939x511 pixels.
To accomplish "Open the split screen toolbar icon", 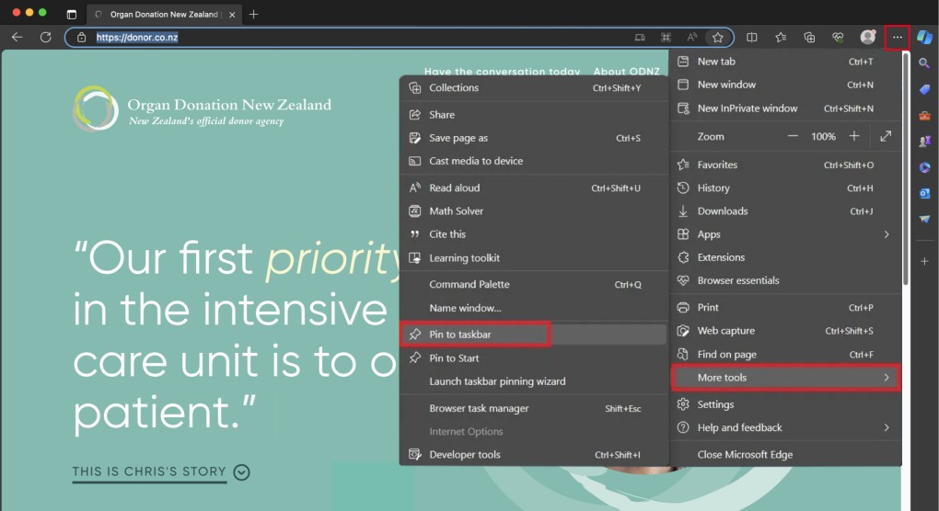I will pyautogui.click(x=752, y=38).
